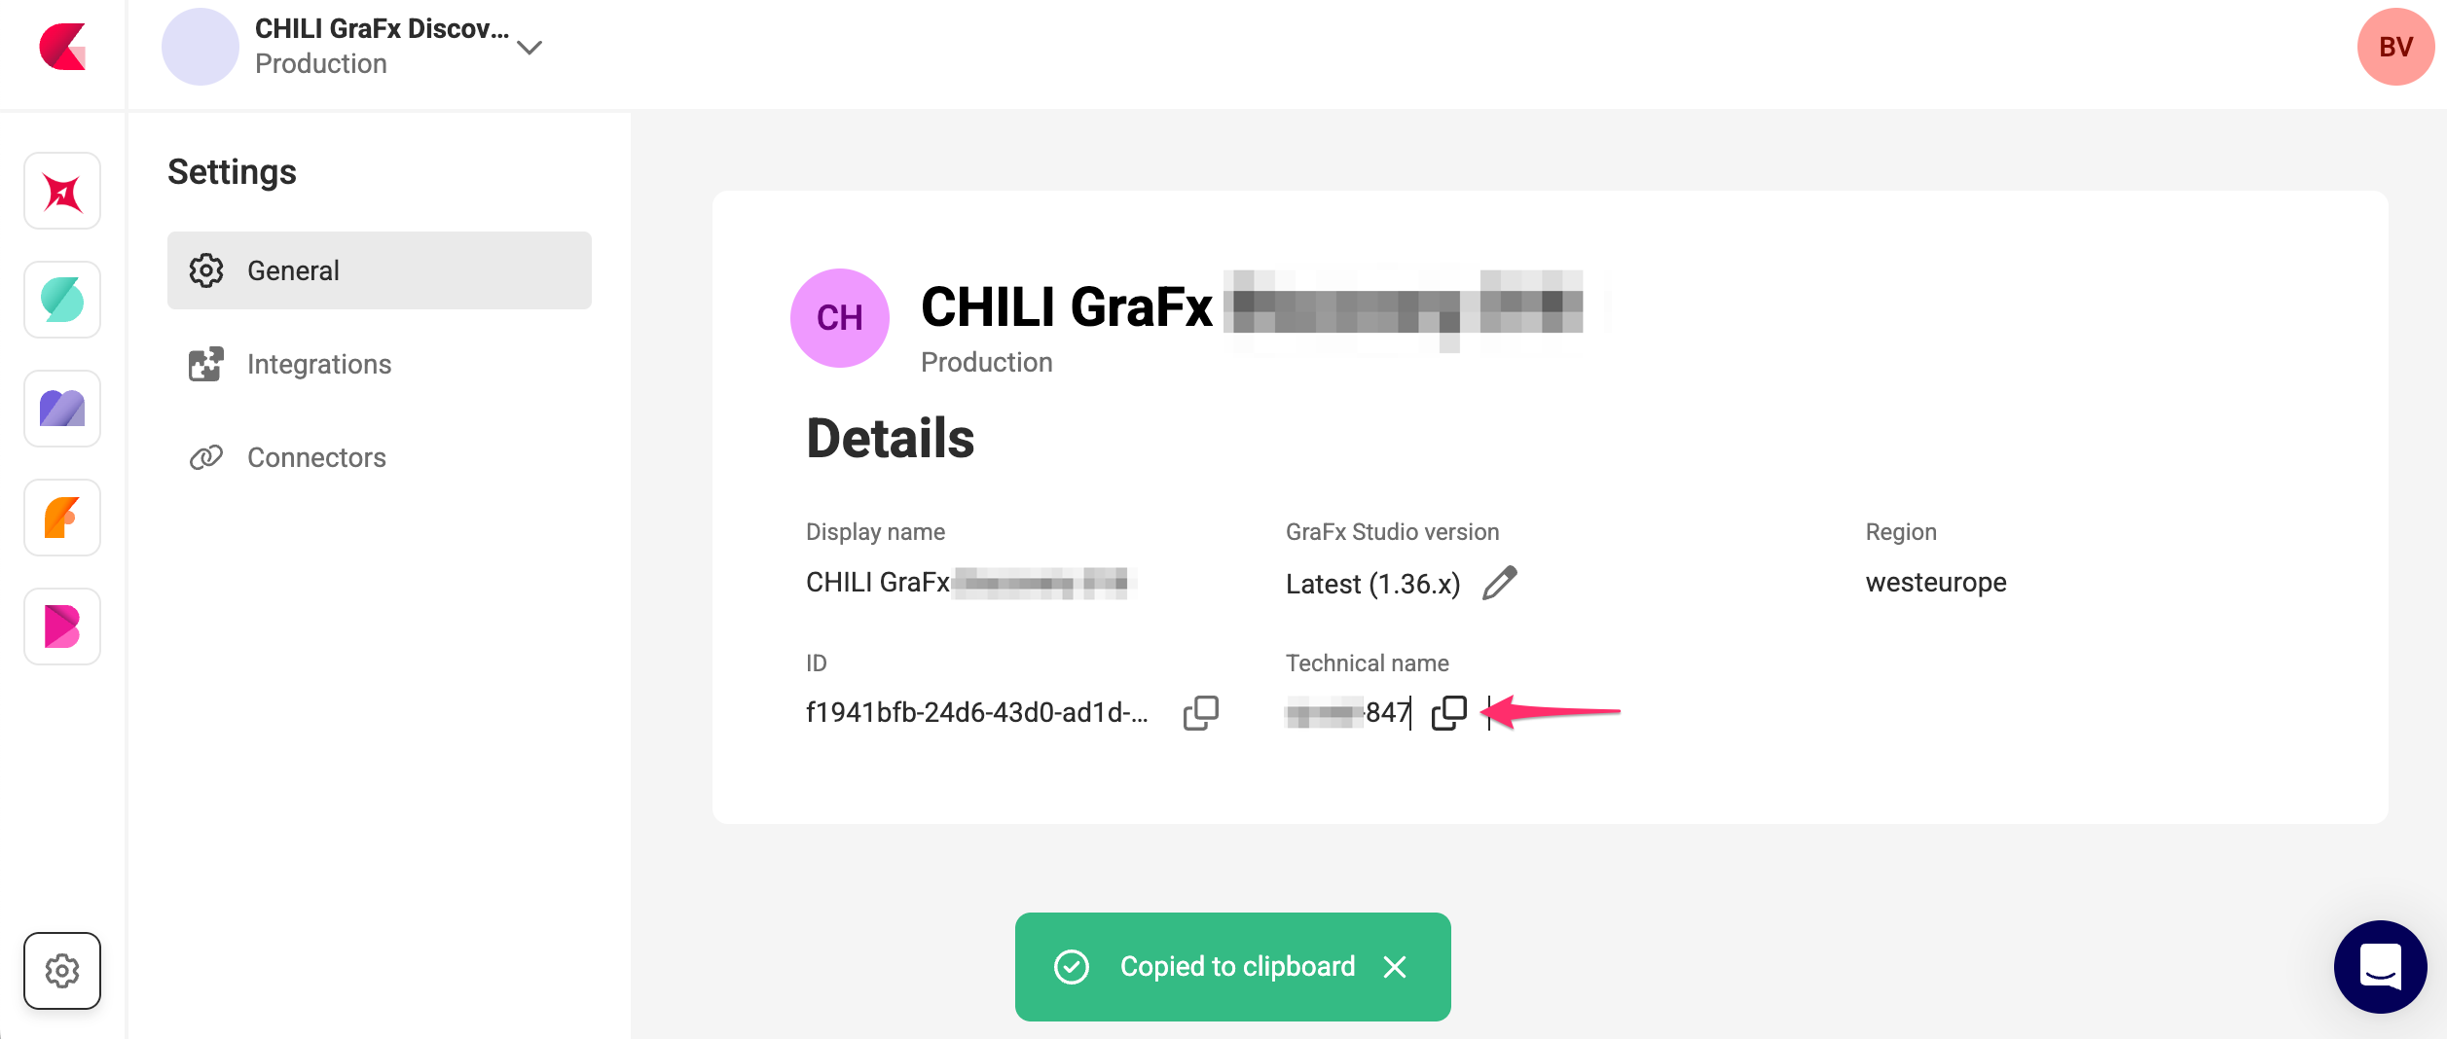
Task: Go to Integrations settings
Action: 318,364
